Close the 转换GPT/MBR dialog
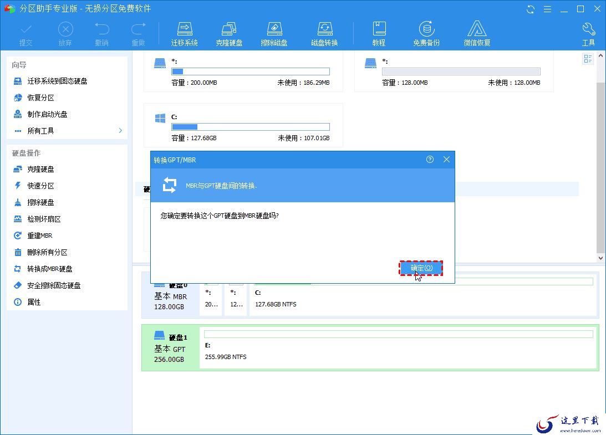606x435 pixels. 446,160
